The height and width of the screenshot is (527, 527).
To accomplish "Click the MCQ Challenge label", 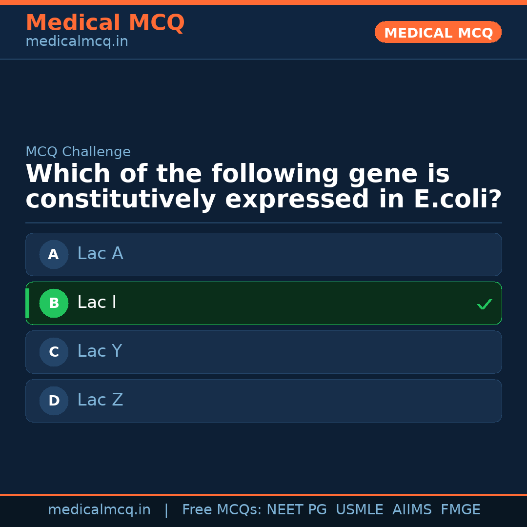I will point(78,152).
